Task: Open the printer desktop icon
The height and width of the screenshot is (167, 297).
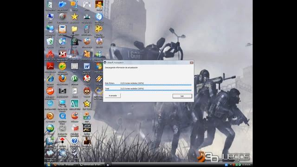Action: coord(87,17)
